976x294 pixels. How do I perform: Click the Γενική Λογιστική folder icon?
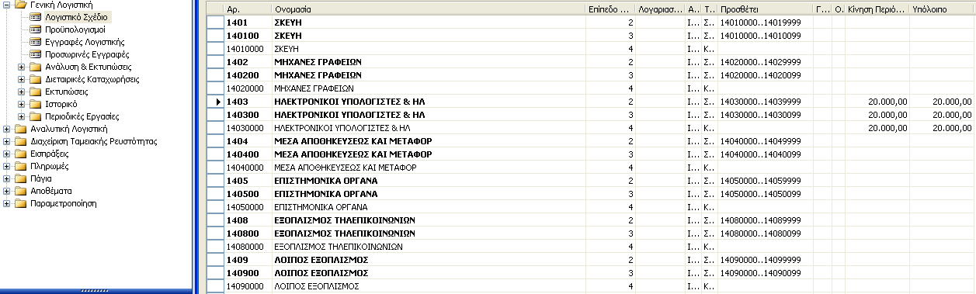pos(21,5)
